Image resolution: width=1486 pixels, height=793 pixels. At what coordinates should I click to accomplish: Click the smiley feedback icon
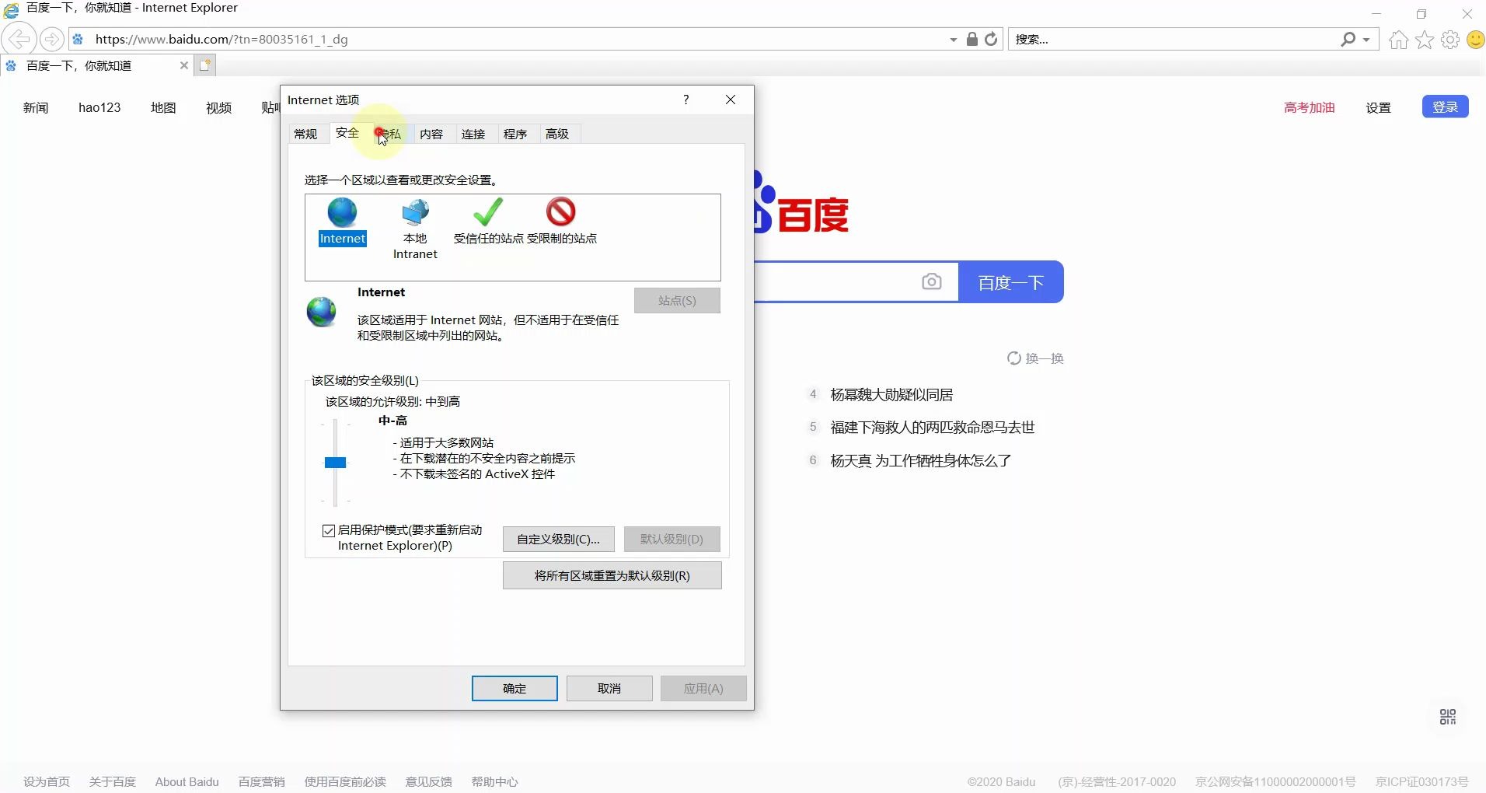pyautogui.click(x=1475, y=40)
